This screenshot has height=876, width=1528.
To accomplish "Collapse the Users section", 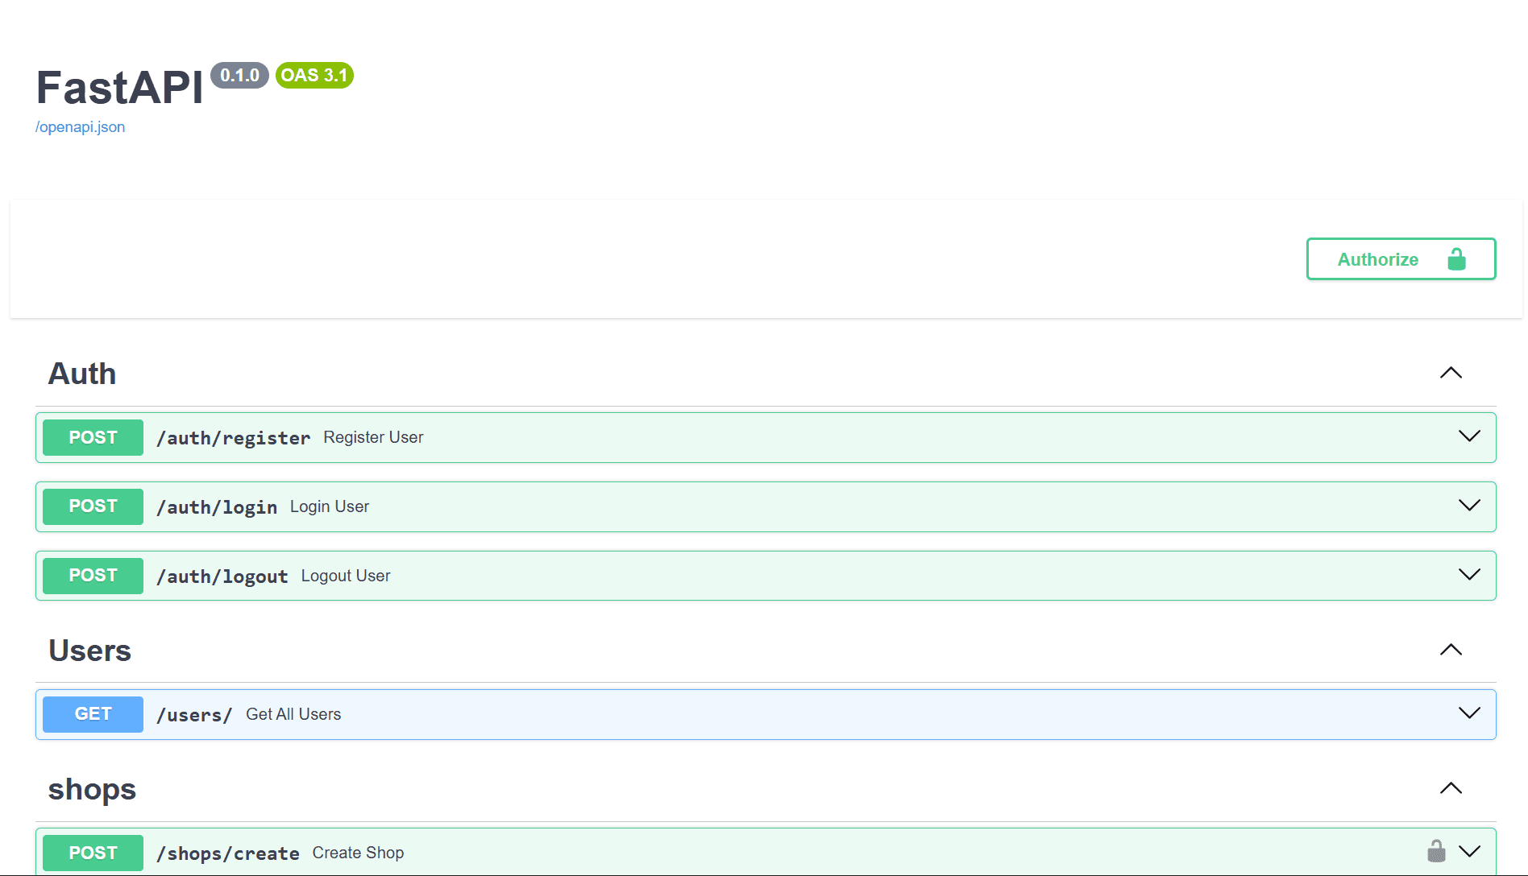I will click(x=1451, y=650).
